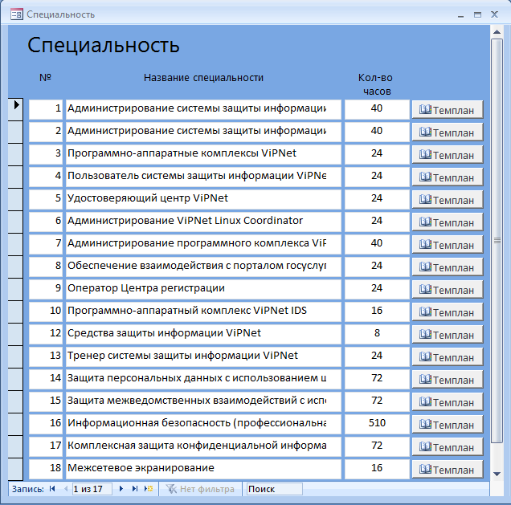Click name field Тренер системы защиты информации ViPNet
Image resolution: width=511 pixels, height=505 pixels.
tap(203, 356)
